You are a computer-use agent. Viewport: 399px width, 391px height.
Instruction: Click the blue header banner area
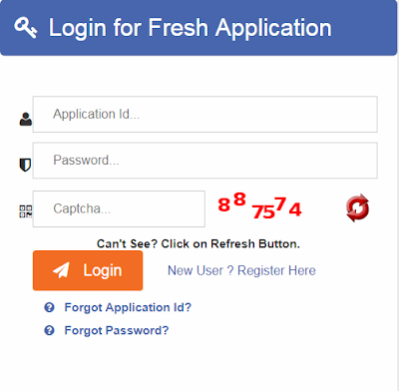[199, 28]
